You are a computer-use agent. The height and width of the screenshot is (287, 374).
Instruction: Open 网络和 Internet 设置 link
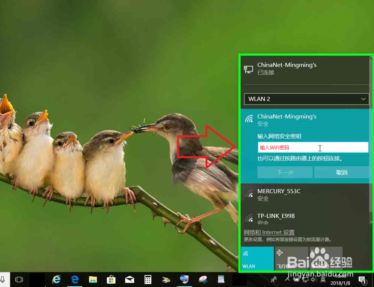(x=269, y=232)
